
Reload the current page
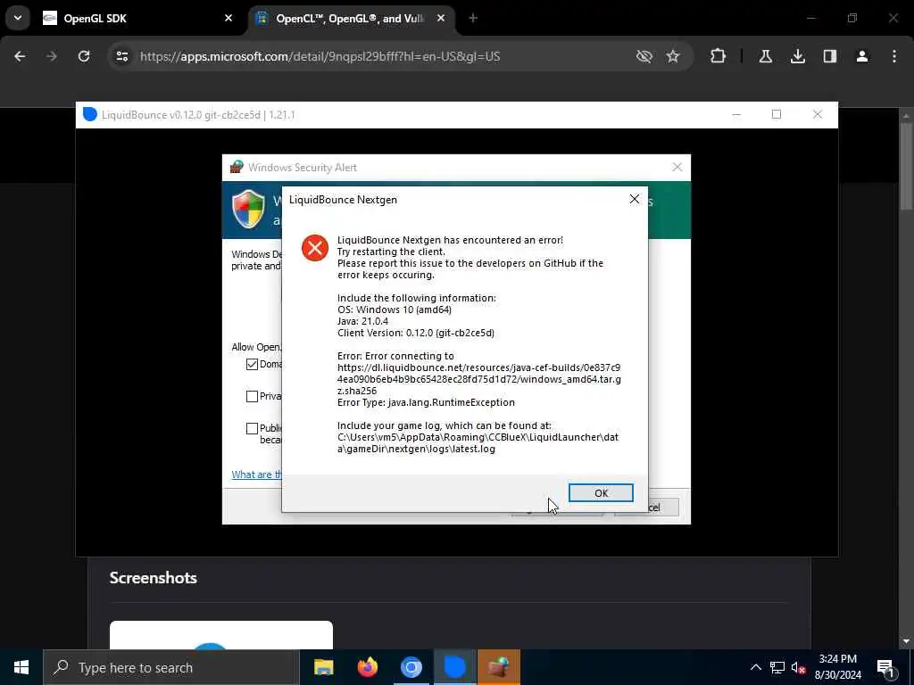pyautogui.click(x=84, y=56)
